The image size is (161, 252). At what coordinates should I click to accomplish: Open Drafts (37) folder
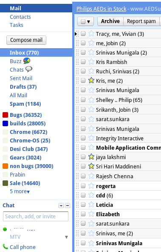click(x=23, y=87)
